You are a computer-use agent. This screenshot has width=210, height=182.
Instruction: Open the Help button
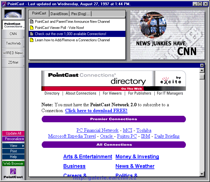[13, 157]
